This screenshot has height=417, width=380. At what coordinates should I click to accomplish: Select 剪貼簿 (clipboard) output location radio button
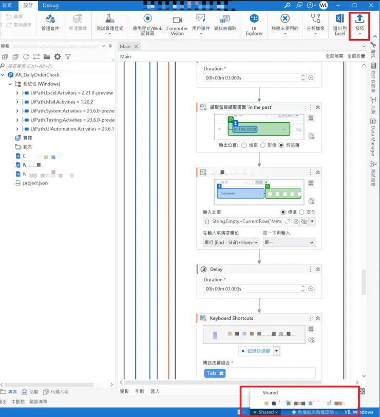(281, 145)
